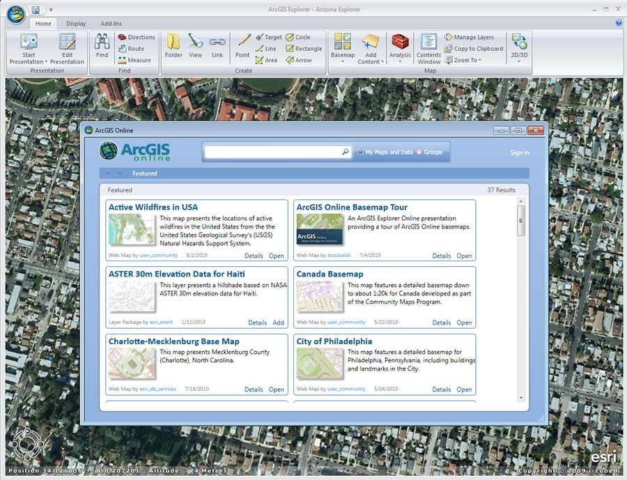Viewport: 627px width, 480px height.
Task: Select the Point drawing tool
Action: click(242, 46)
